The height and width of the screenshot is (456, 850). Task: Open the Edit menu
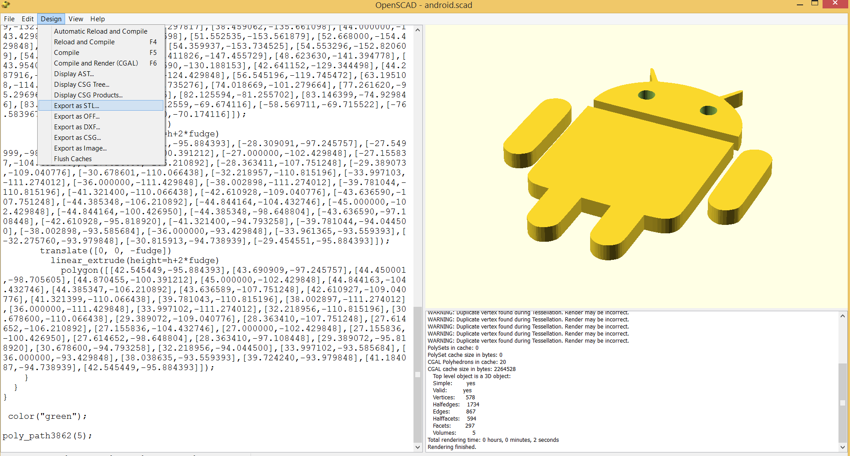[x=27, y=19]
